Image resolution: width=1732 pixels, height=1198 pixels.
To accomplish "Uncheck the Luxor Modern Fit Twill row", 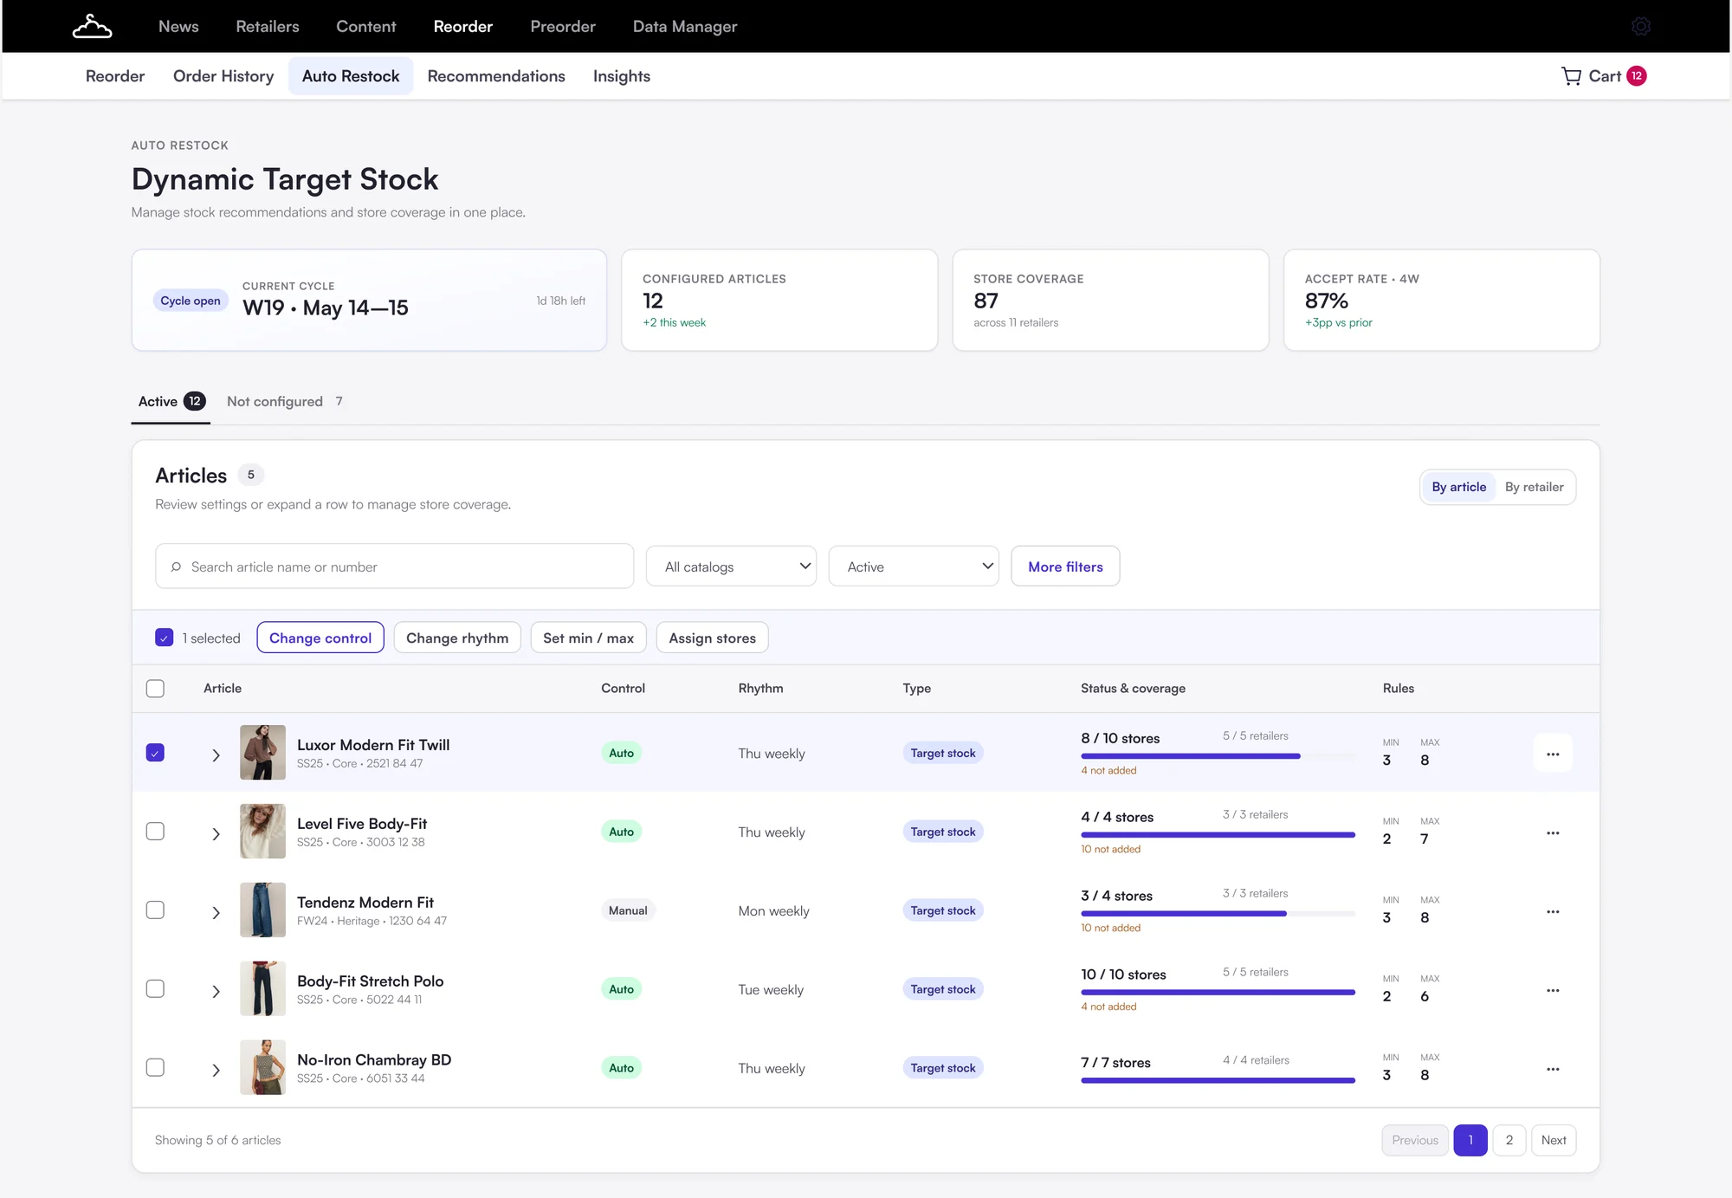I will [x=155, y=753].
